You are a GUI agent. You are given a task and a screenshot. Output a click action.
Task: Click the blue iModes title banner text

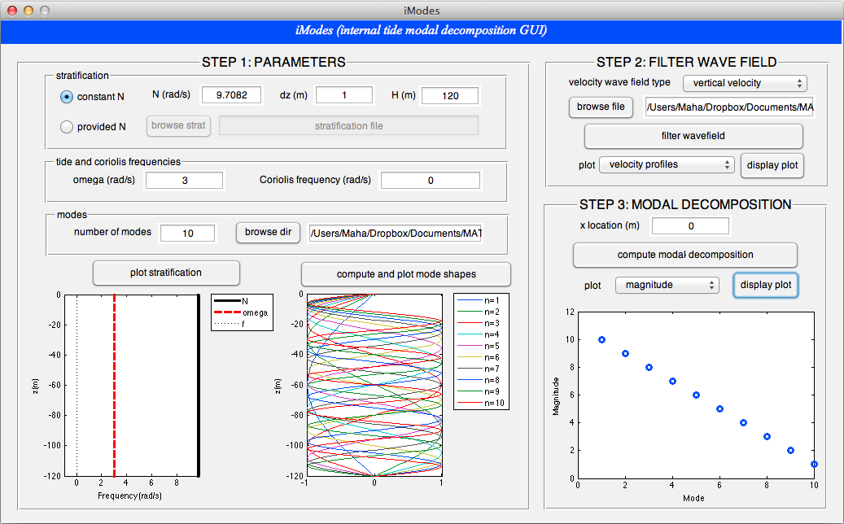422,30
